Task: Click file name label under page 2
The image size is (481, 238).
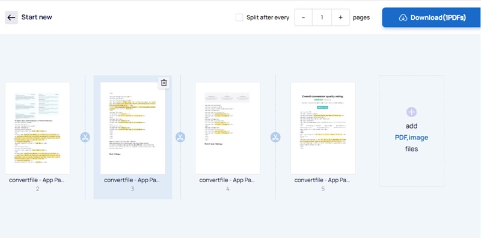Action: [x=37, y=180]
